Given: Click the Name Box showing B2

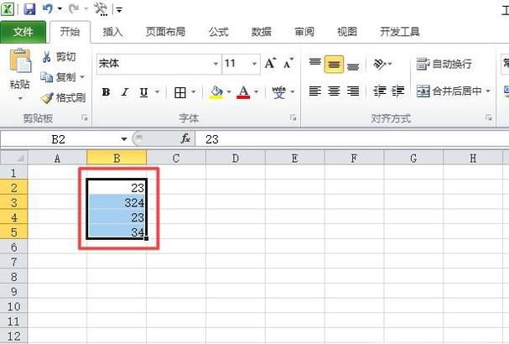Looking at the screenshot, I should (60, 139).
